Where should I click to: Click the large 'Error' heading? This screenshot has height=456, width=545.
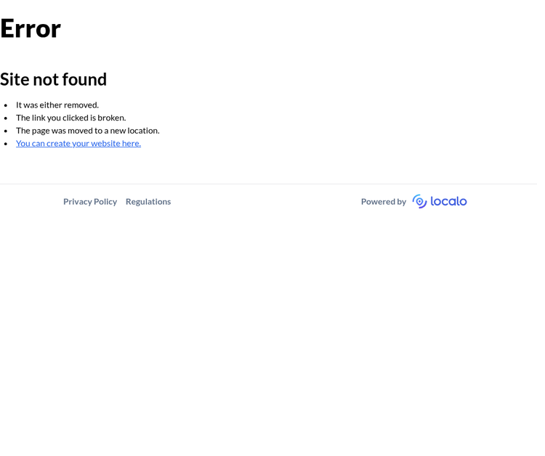pos(31,28)
